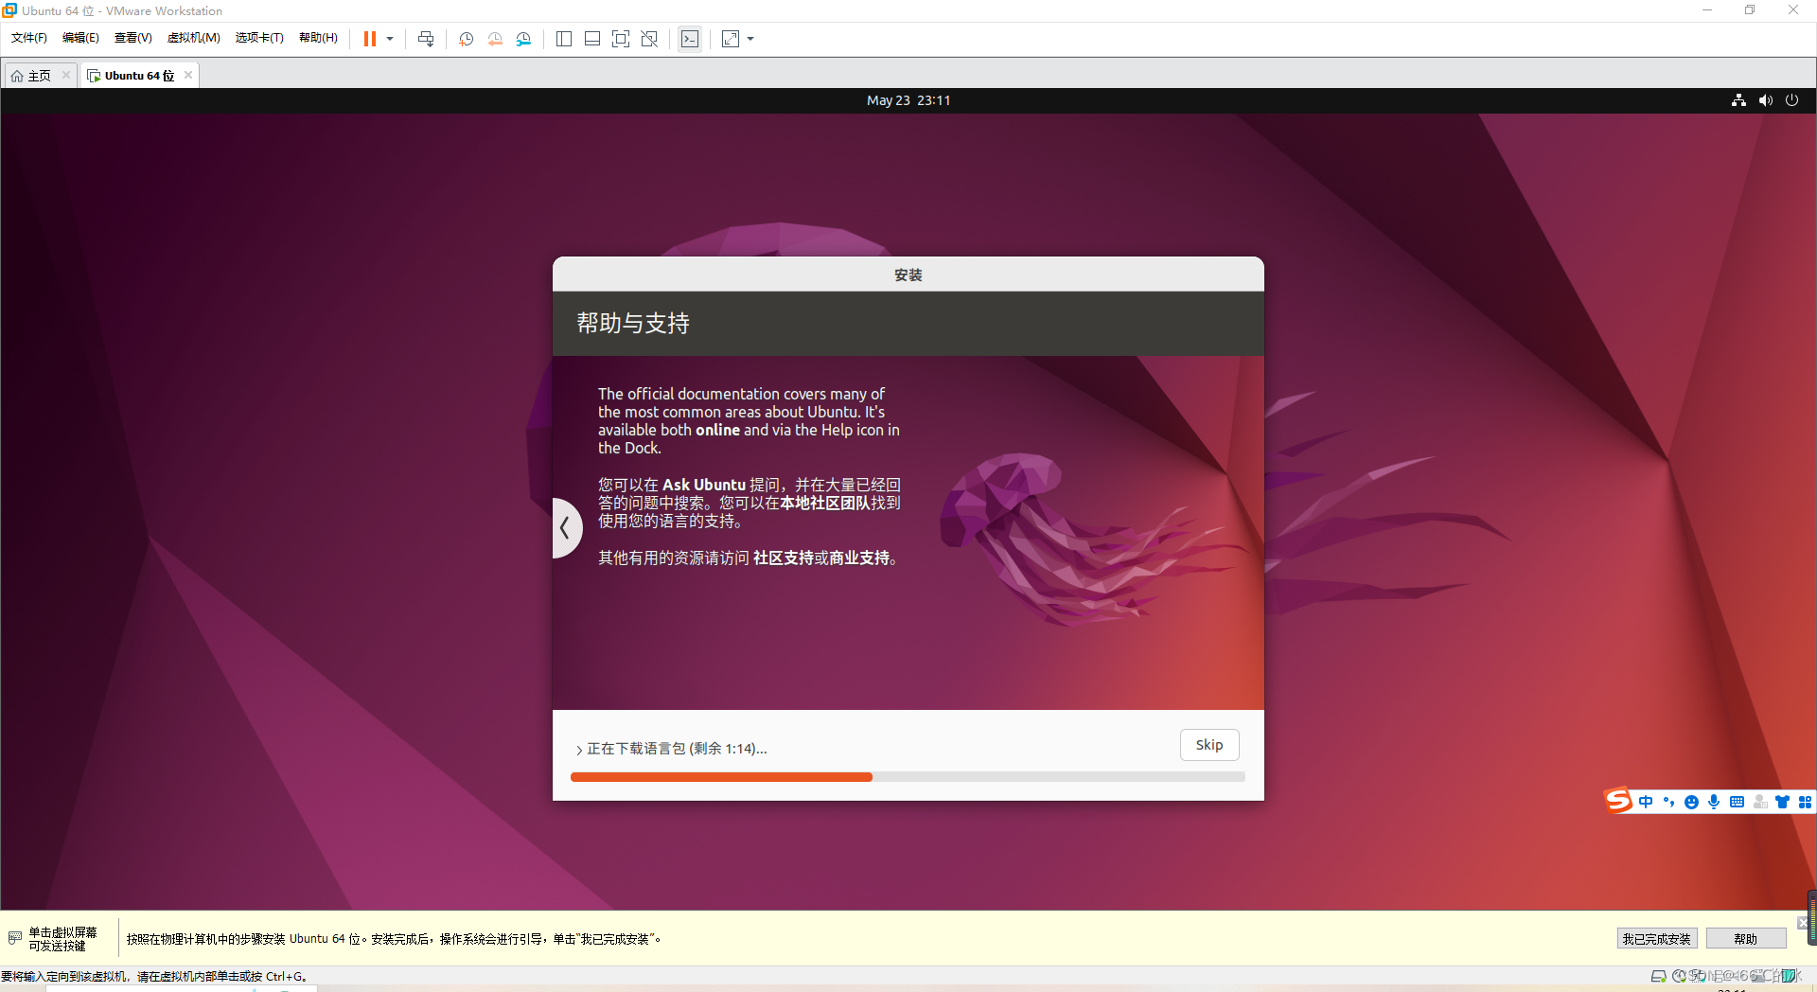Screen dimensions: 1817x992
Task: Open the Ubuntu power menu icon
Action: 1791,100
